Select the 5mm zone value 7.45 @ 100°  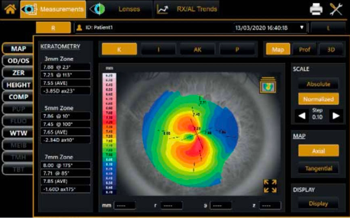coord(66,124)
